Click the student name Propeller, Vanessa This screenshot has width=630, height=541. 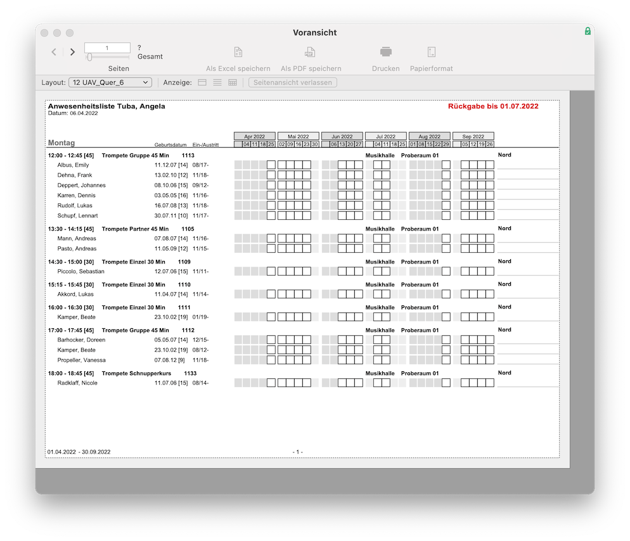82,360
